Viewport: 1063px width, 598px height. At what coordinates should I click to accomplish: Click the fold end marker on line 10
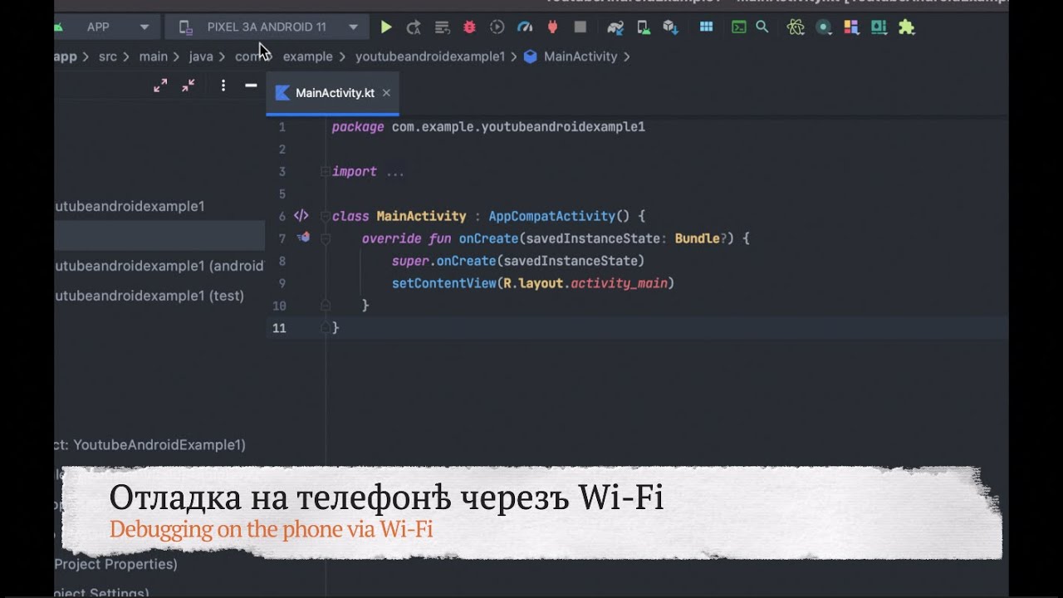[x=326, y=306]
